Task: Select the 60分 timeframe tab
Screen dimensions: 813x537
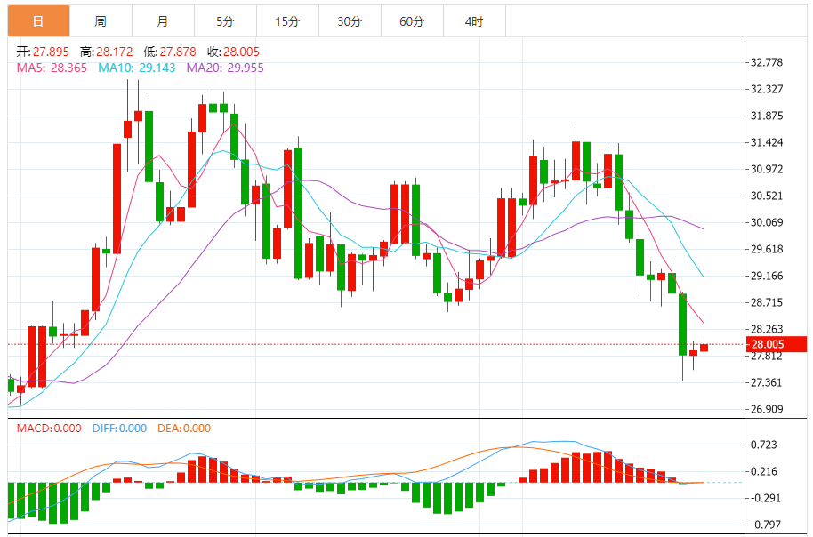Action: [x=412, y=21]
